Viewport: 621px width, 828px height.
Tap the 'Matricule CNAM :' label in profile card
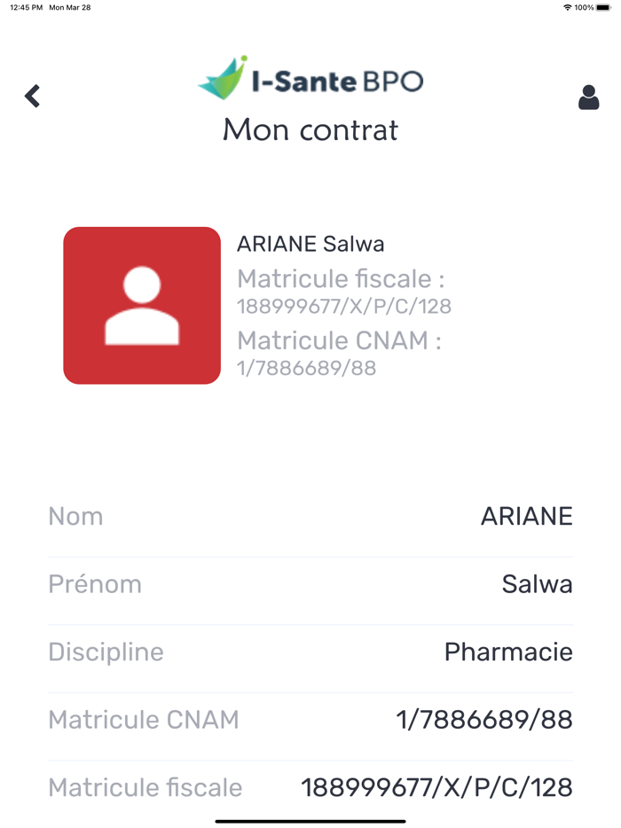tap(340, 340)
